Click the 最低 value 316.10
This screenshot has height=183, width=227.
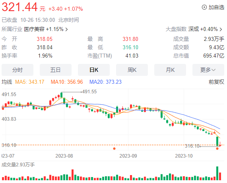click(130, 47)
